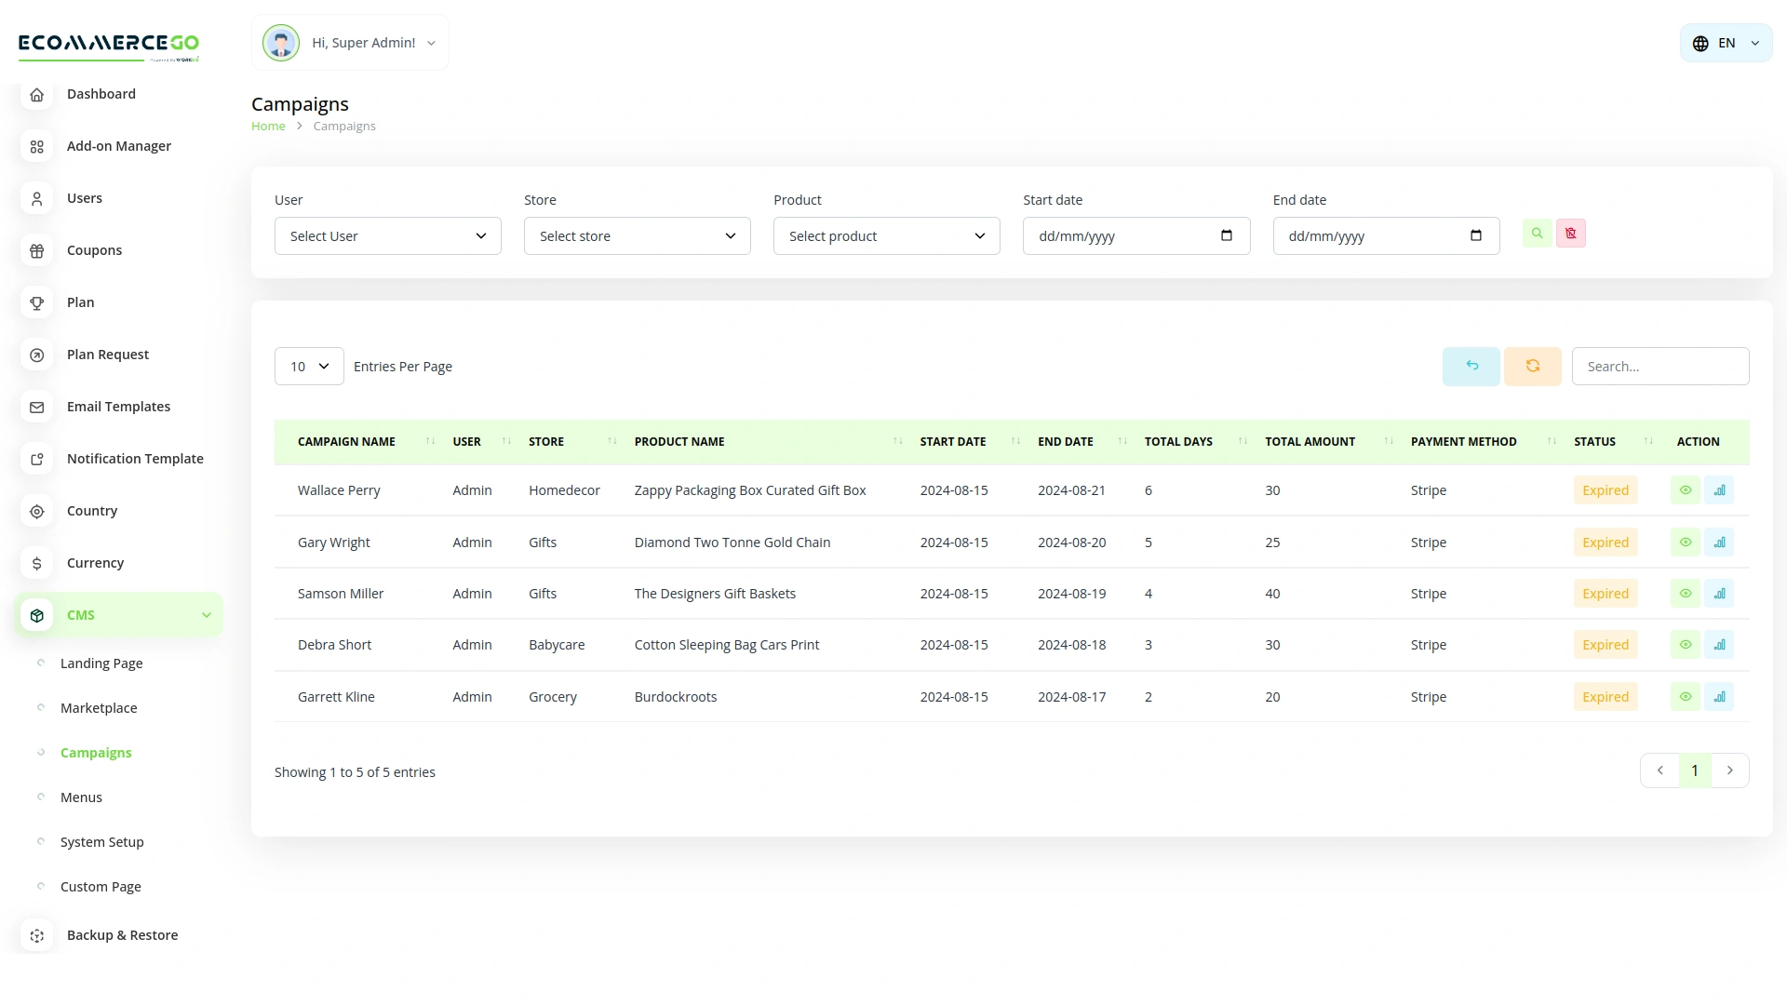The image size is (1787, 1005).
Task: Show Debra Short's campaign via eye icon
Action: click(1686, 644)
